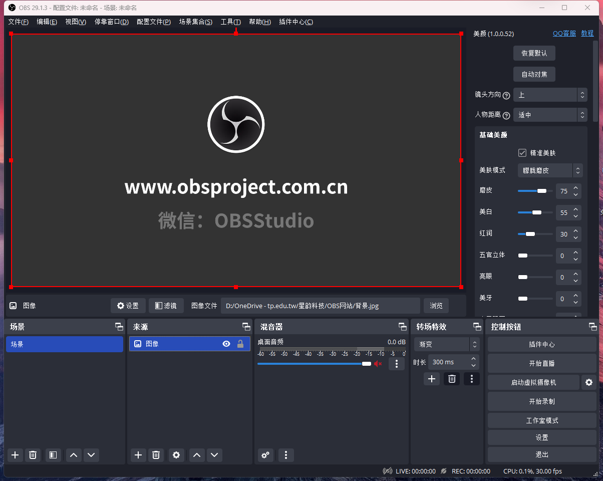The width and height of the screenshot is (603, 481).
Task: Click the 开始直播 button
Action: 542,363
